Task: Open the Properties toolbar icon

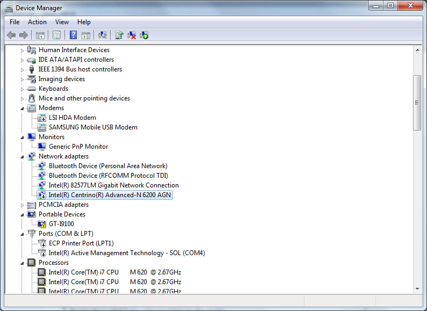Action: [56, 35]
